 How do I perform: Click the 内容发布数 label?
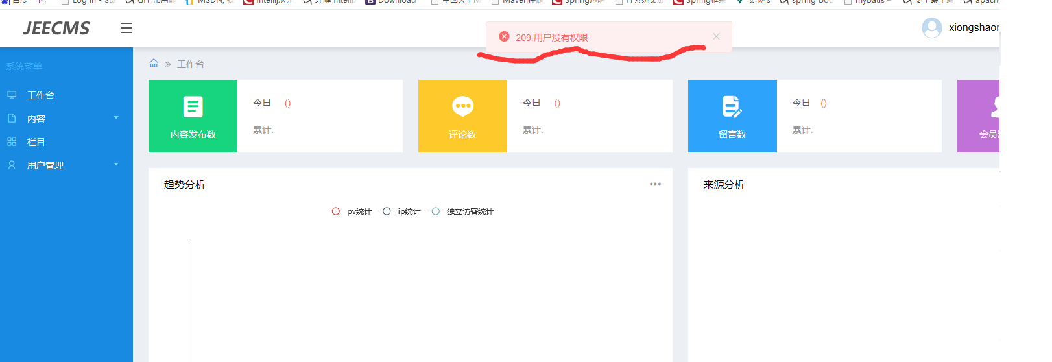point(193,134)
